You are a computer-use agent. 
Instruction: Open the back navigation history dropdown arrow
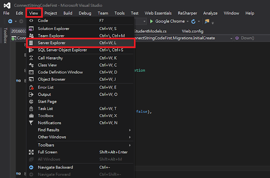point(16,21)
